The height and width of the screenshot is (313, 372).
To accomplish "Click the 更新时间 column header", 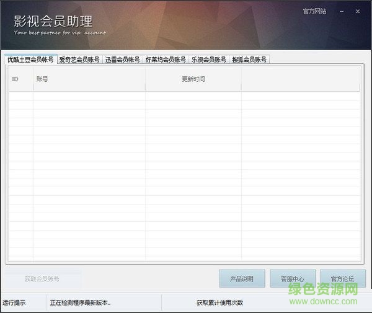I will coord(193,79).
